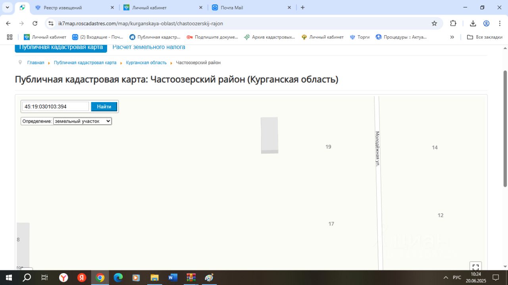Open Подпишите докуме... bookmark
508x285 pixels.
click(x=212, y=37)
